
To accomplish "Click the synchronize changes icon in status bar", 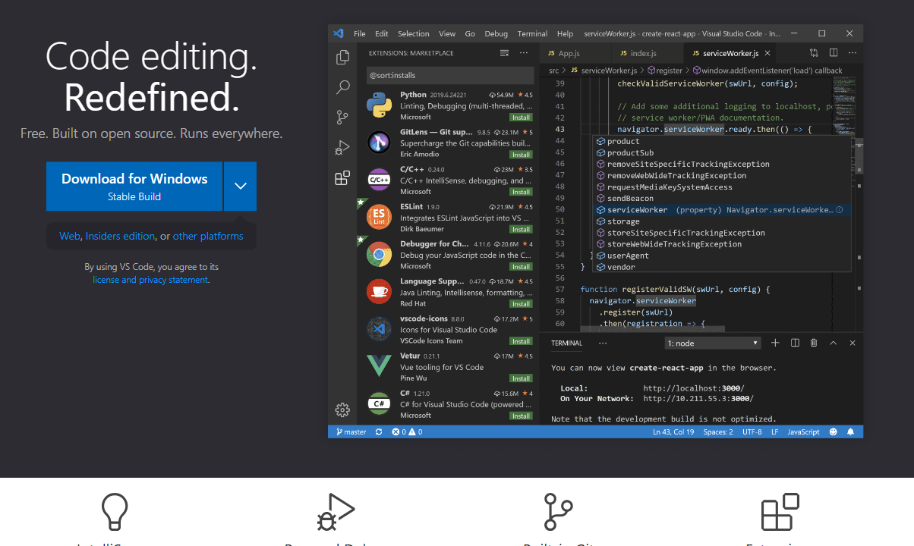I will 379,431.
